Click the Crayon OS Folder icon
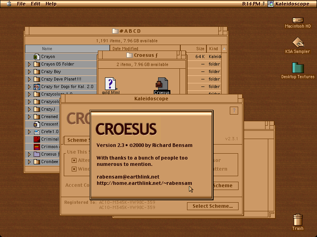The width and height of the screenshot is (317, 237). tap(36, 64)
